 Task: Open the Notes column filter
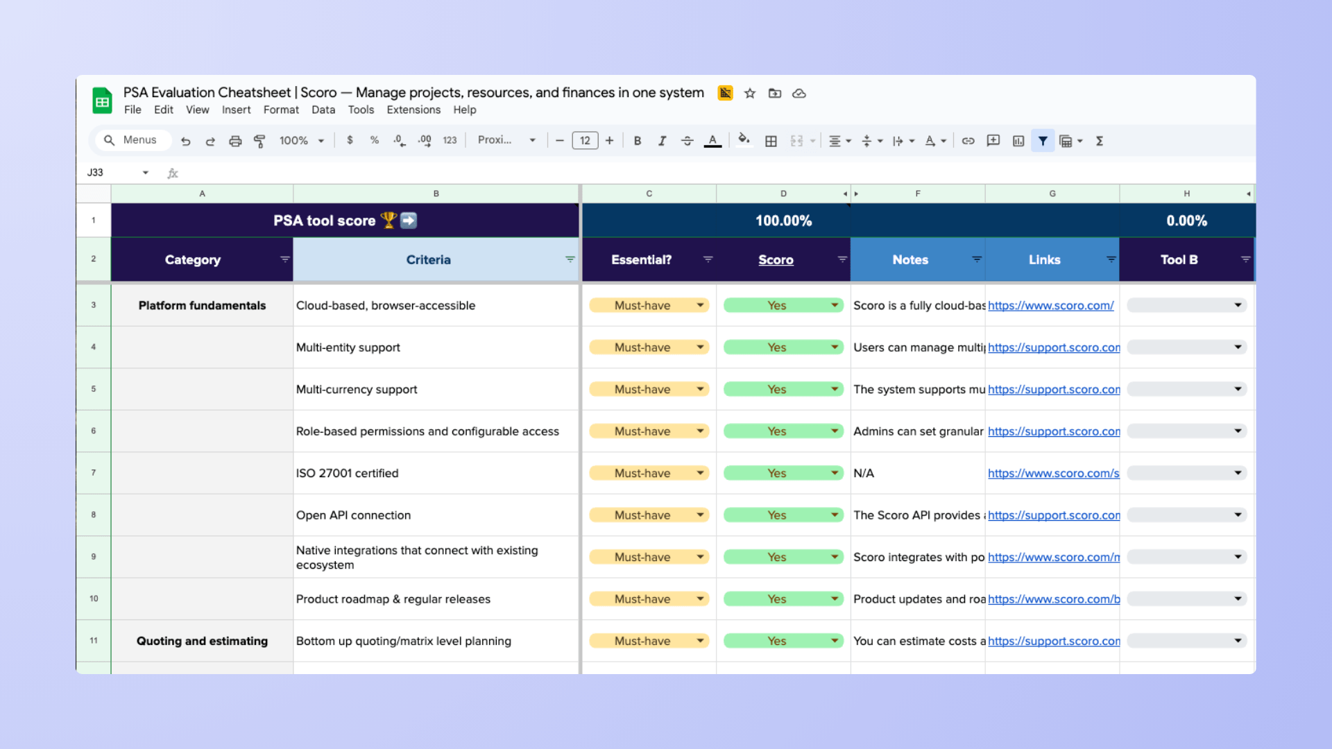pyautogui.click(x=976, y=259)
